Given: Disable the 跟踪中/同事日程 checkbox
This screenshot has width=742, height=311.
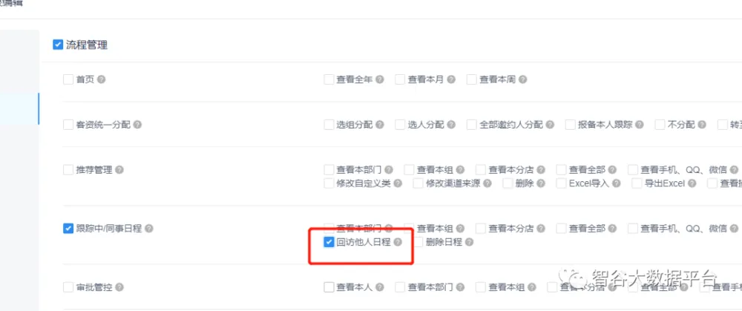Looking at the screenshot, I should pos(68,229).
